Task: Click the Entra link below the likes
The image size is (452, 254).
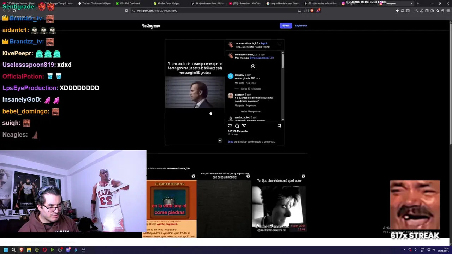Action: click(230, 141)
